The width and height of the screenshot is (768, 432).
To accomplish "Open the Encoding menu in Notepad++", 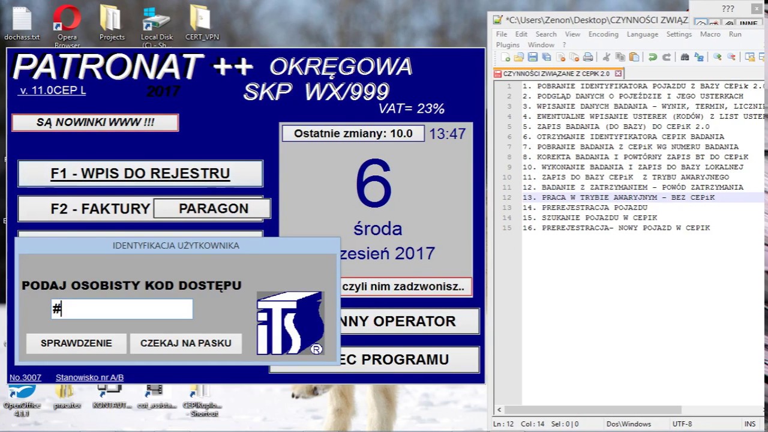I will click(x=603, y=34).
